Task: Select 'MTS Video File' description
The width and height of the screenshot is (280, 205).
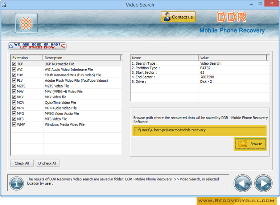Action: click(x=56, y=119)
